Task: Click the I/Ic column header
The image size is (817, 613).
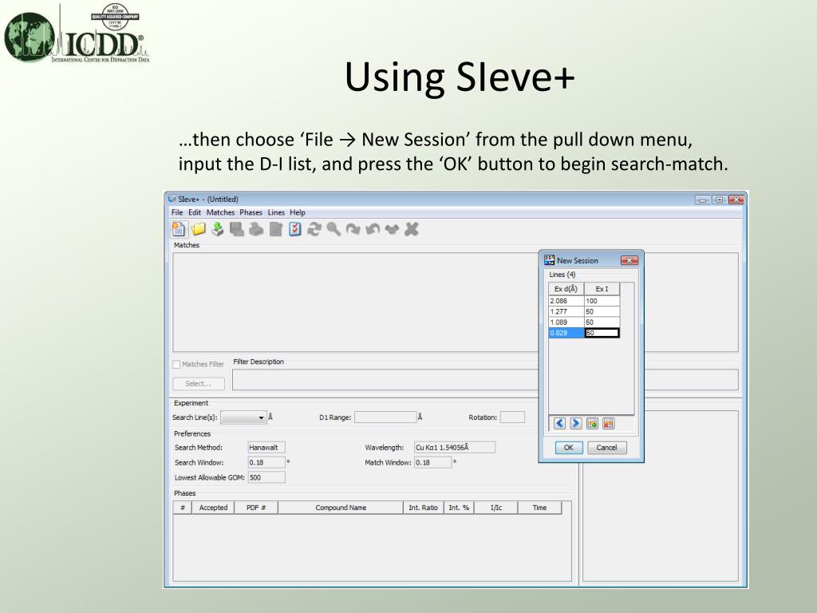Action: coord(496,508)
